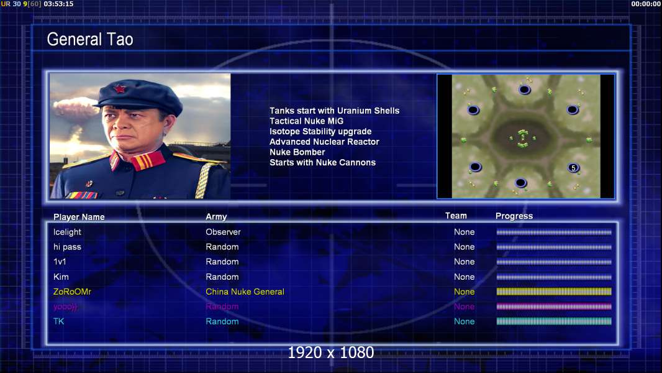Click the Team column header
This screenshot has width=662, height=373.
(x=456, y=216)
